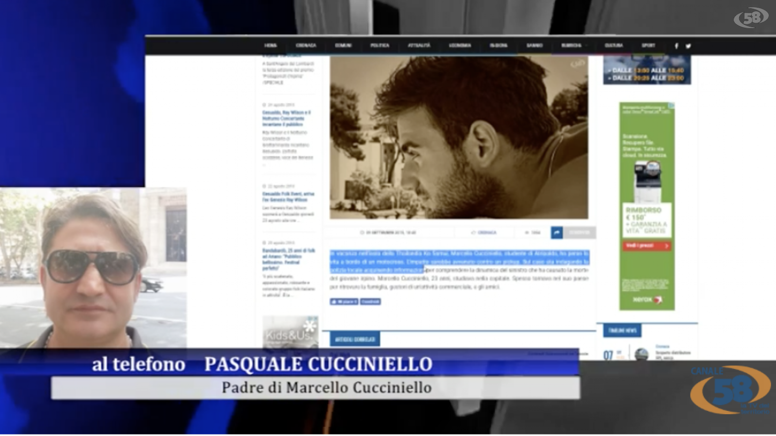The width and height of the screenshot is (776, 436).
Task: Go to the Attualità section
Action: [419, 46]
